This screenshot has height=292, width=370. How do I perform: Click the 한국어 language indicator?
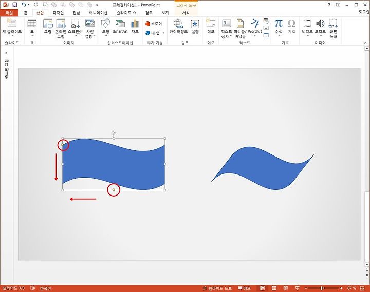pos(45,288)
